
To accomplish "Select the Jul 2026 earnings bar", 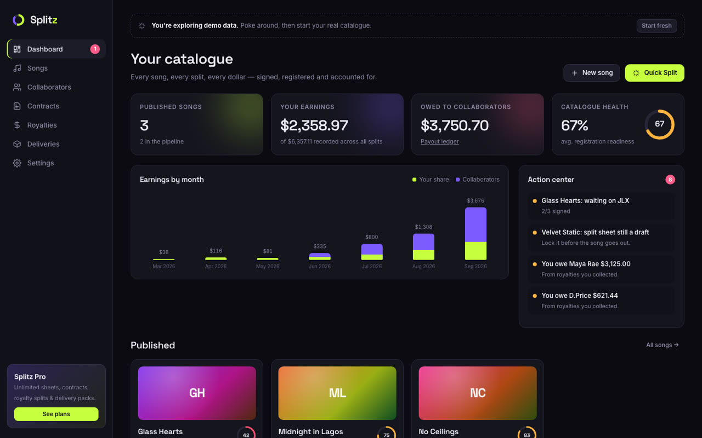I will click(372, 252).
